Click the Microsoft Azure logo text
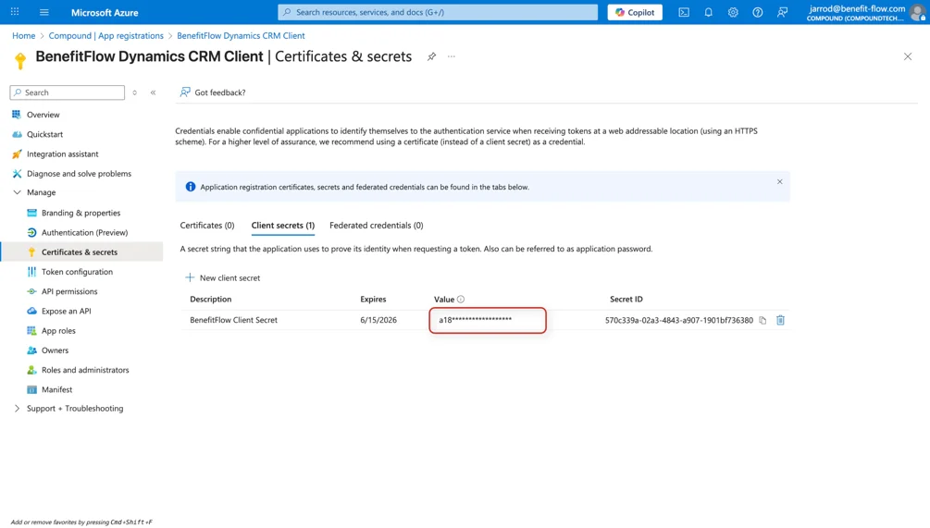This screenshot has height=528, width=930. 105,12
